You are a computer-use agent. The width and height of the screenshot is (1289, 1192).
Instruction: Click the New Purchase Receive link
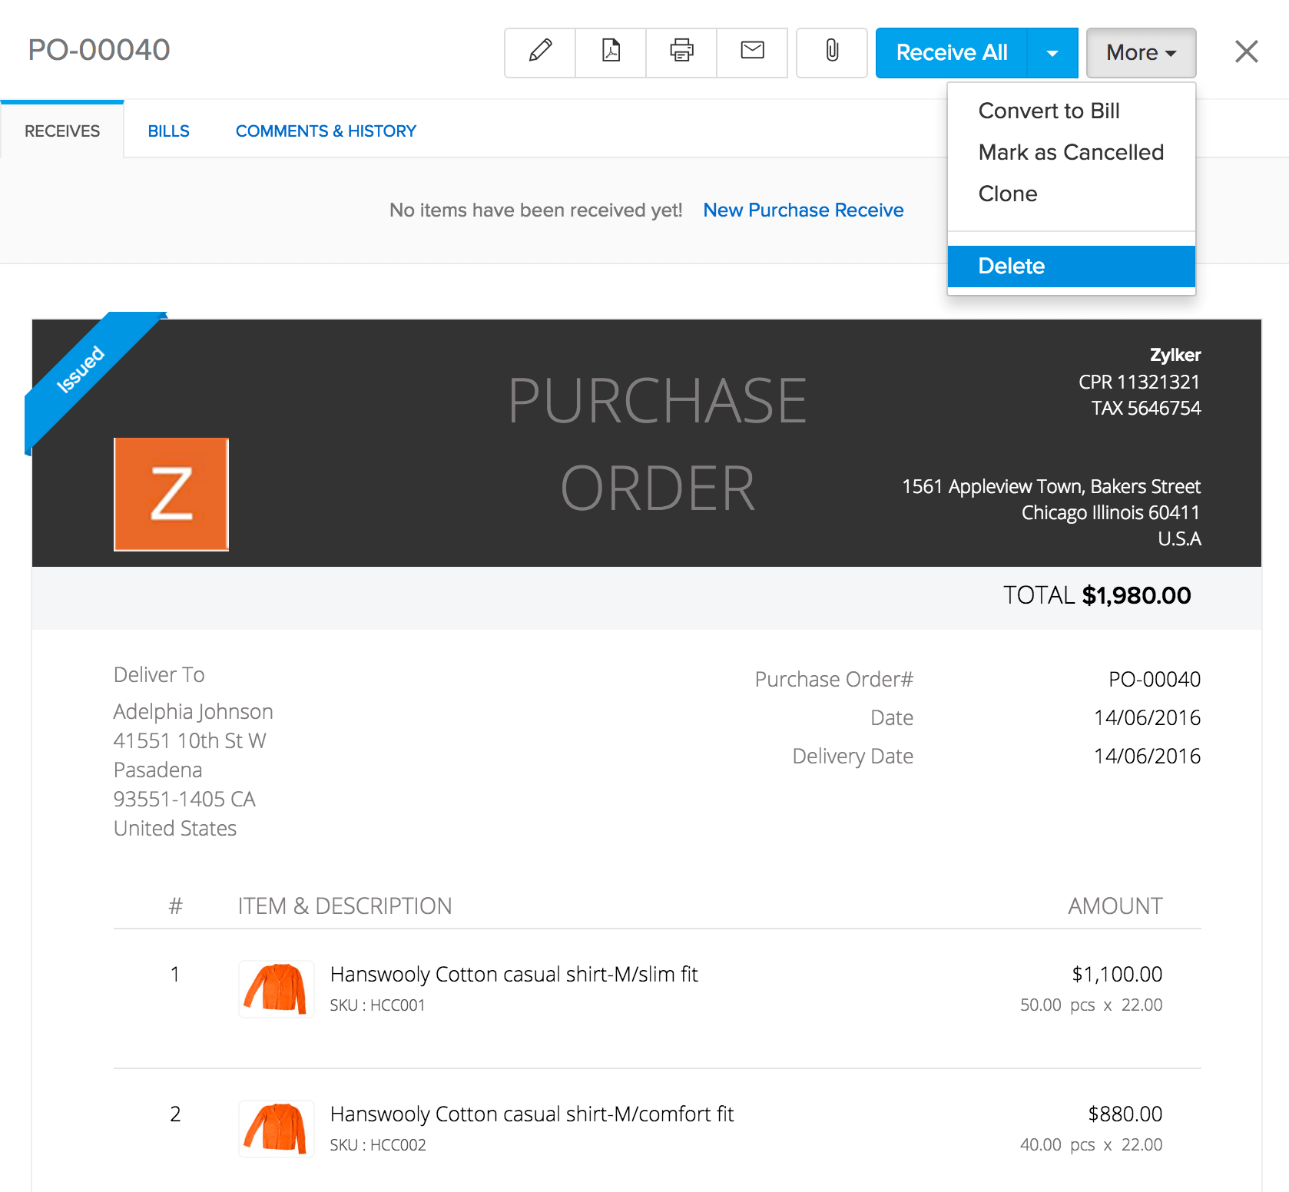click(x=803, y=210)
